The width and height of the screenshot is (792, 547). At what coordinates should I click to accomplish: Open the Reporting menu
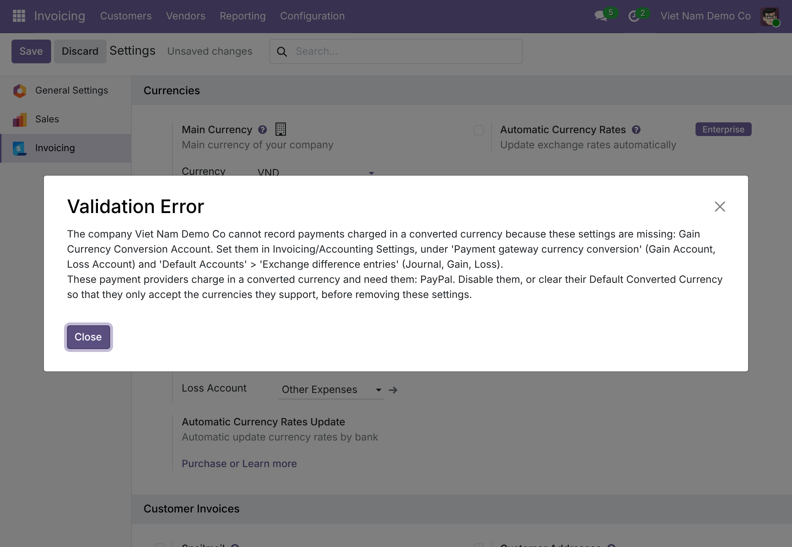tap(243, 16)
